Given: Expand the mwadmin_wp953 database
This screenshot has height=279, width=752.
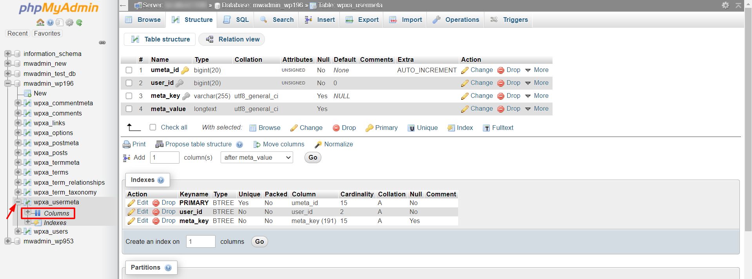Looking at the screenshot, I should click(x=7, y=241).
